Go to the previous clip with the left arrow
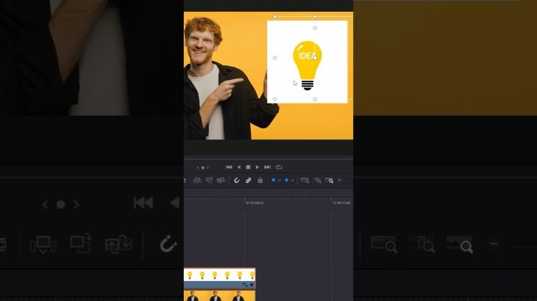The image size is (537, 301). pyautogui.click(x=198, y=167)
